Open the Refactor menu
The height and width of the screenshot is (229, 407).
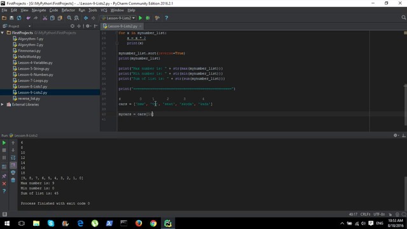tap(68, 10)
